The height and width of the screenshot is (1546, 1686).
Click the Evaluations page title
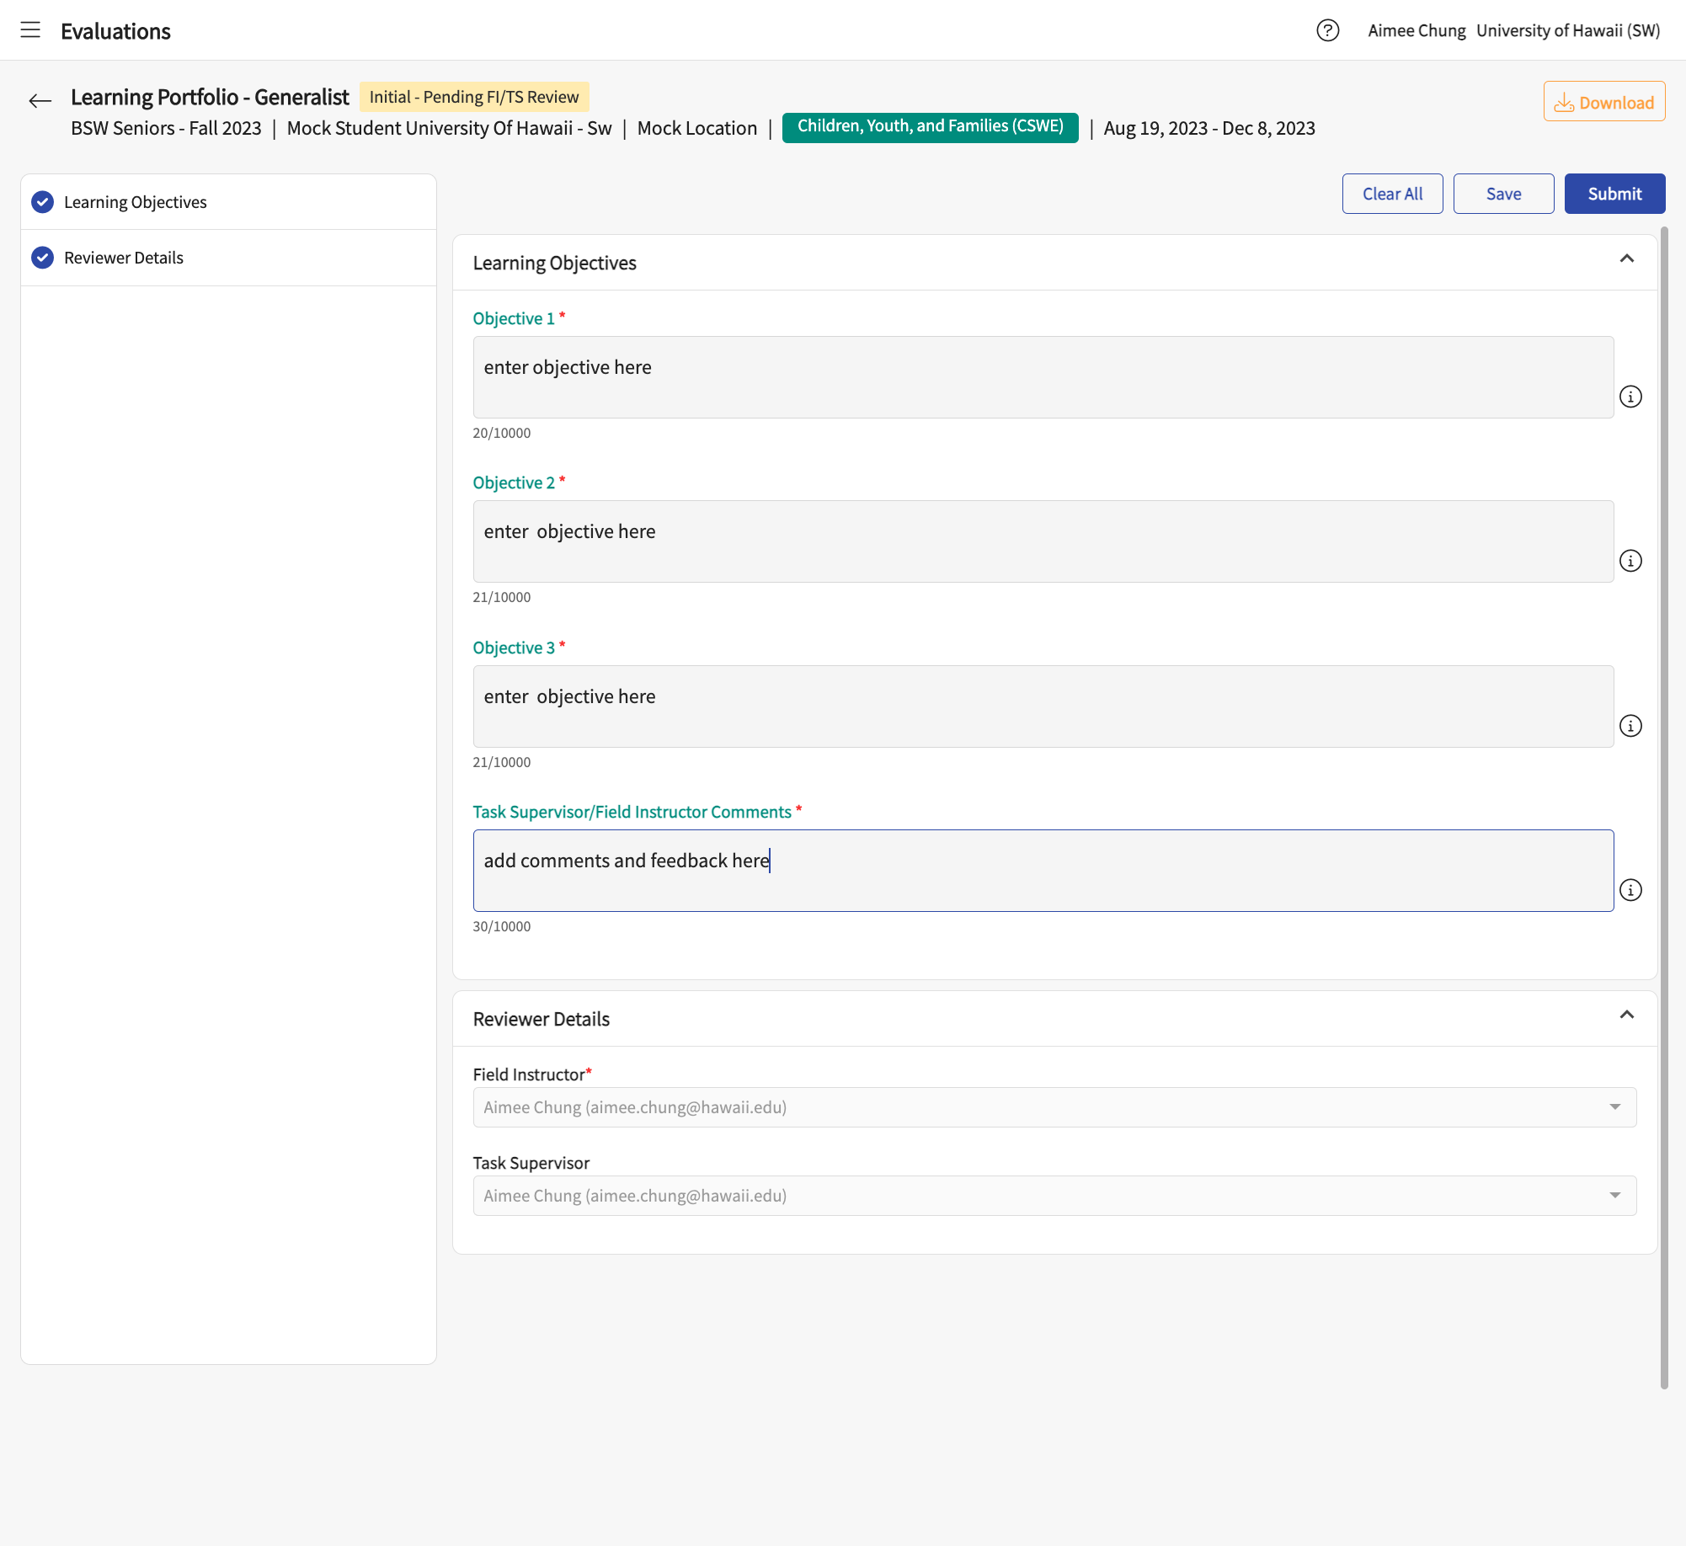(x=115, y=31)
